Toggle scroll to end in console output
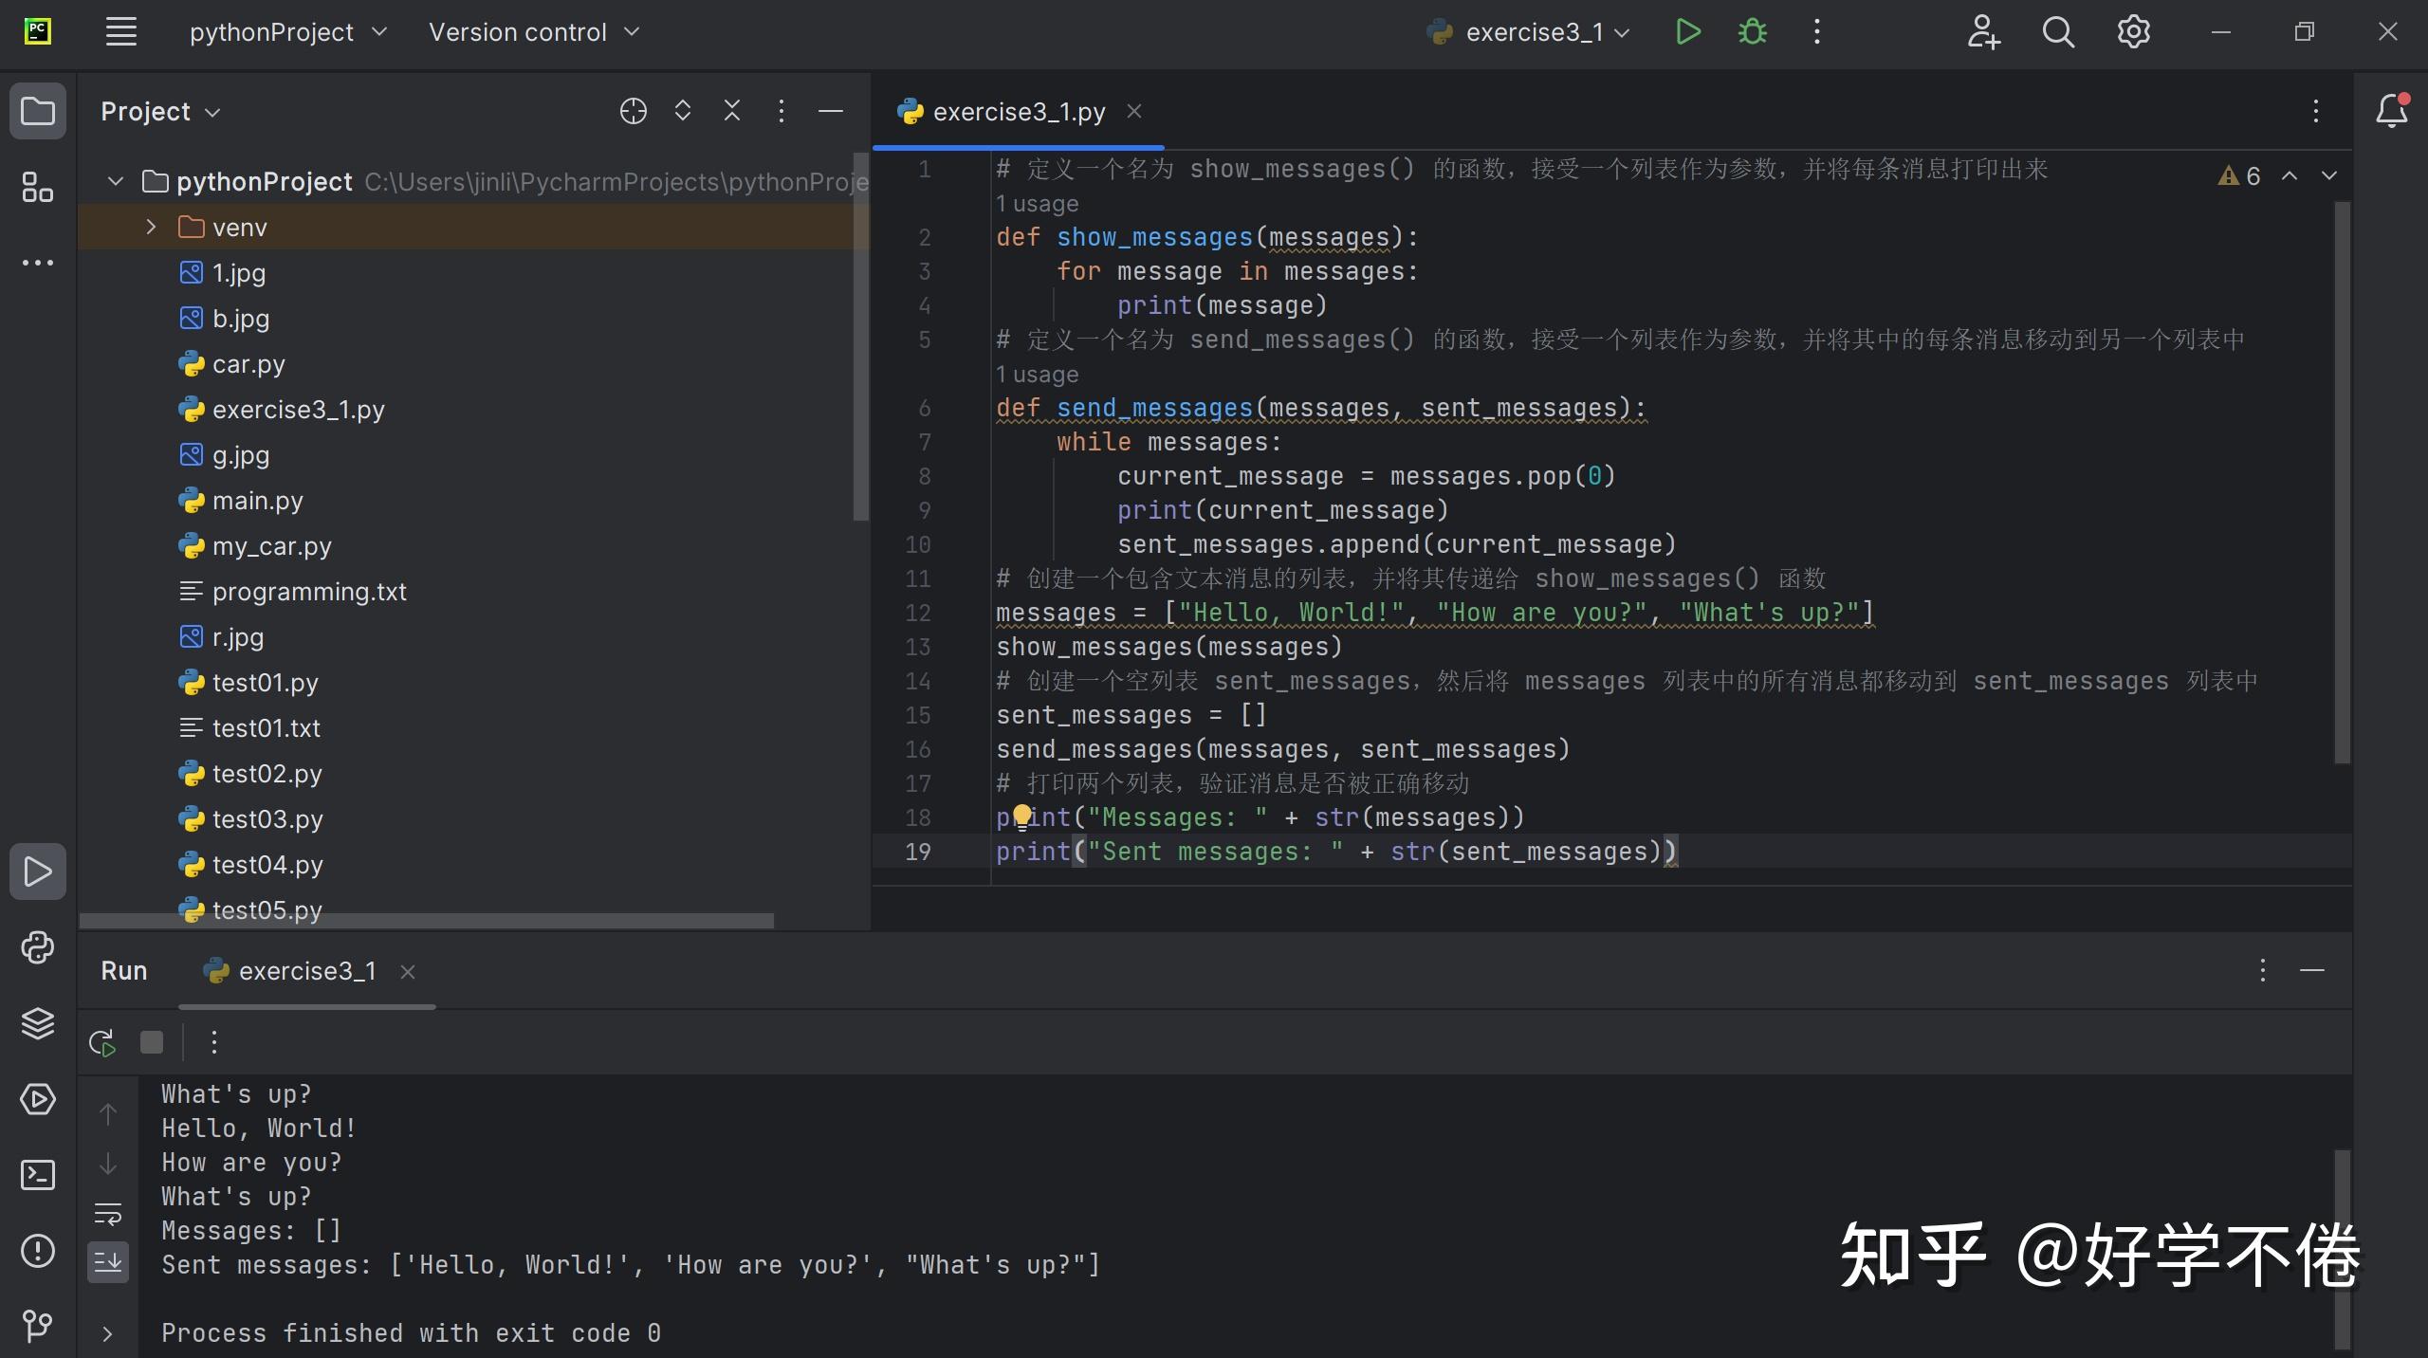This screenshot has height=1358, width=2428. click(x=108, y=1262)
